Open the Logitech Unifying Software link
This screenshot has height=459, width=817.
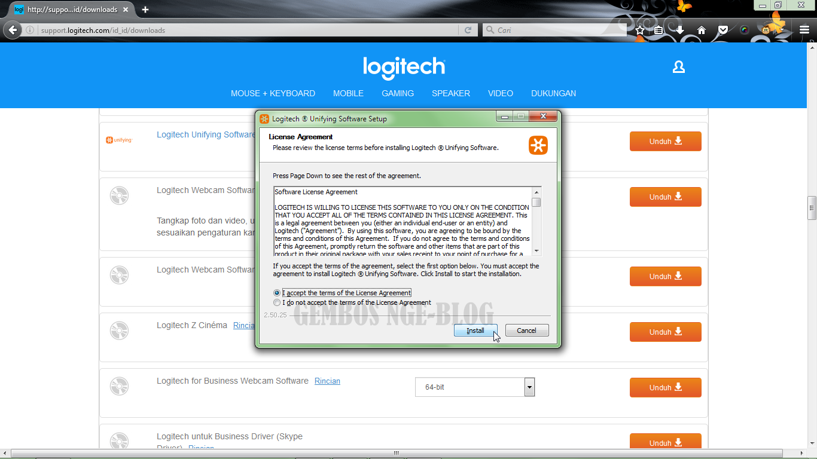point(206,134)
